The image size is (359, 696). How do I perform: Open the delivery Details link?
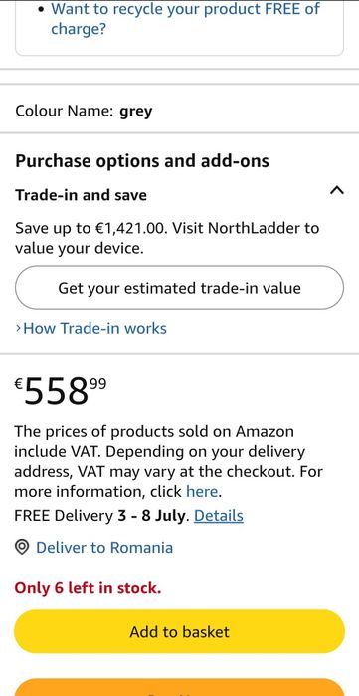point(219,516)
